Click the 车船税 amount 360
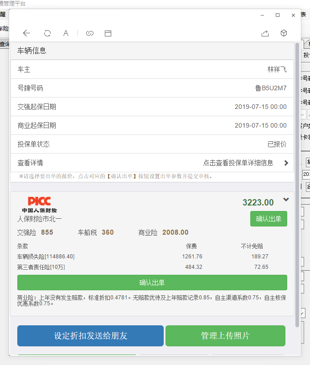Screen dimensions: 310x365 pos(108,232)
